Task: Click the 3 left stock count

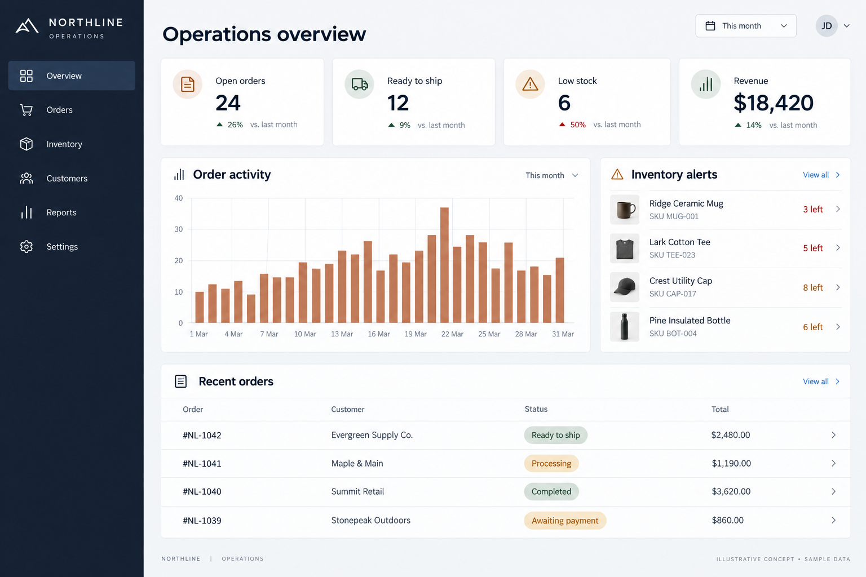Action: pos(813,209)
